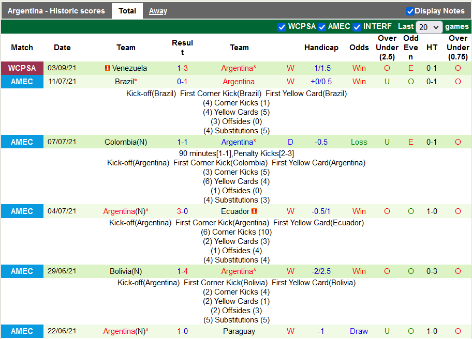Open the Last games count dropdown
Image resolution: width=472 pixels, height=339 pixels.
coord(429,27)
